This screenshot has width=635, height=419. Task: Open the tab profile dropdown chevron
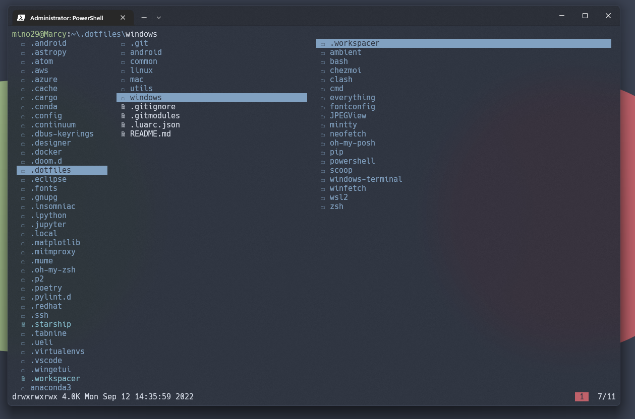[159, 18]
